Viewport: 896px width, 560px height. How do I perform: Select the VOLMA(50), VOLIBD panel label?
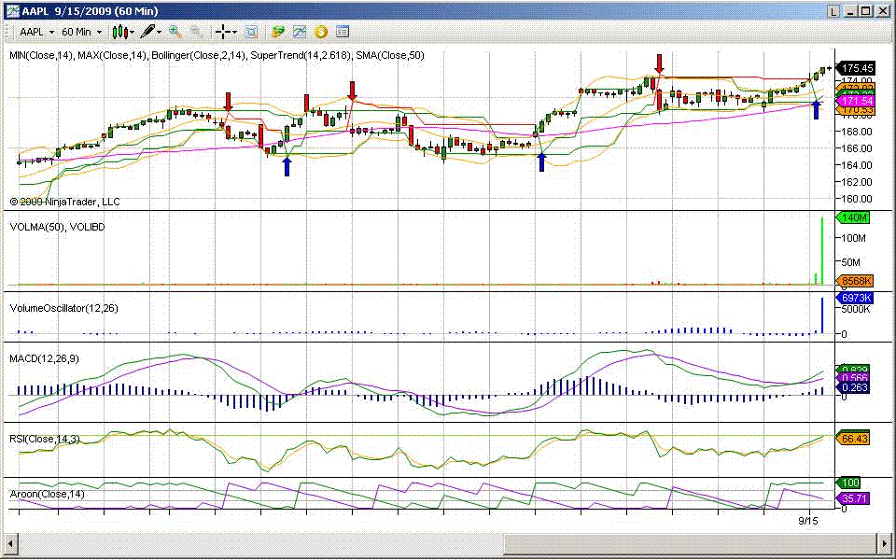click(x=57, y=227)
